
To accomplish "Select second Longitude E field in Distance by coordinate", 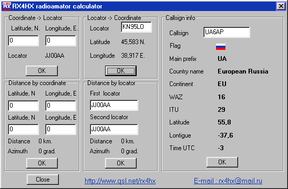I will coord(60,129).
